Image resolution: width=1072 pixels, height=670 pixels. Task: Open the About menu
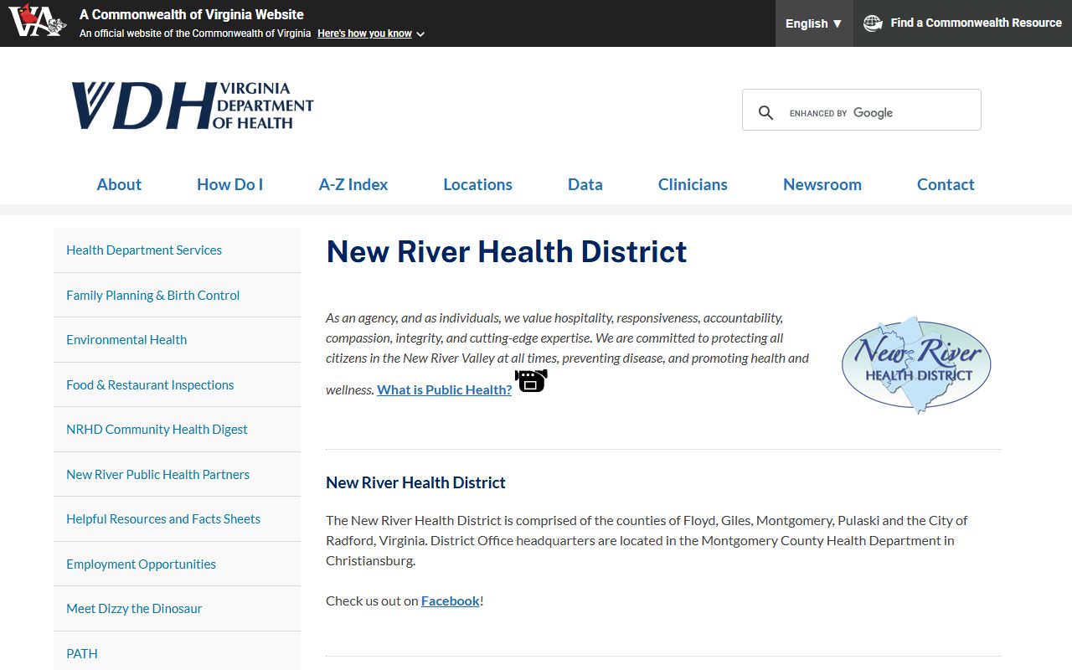119,184
